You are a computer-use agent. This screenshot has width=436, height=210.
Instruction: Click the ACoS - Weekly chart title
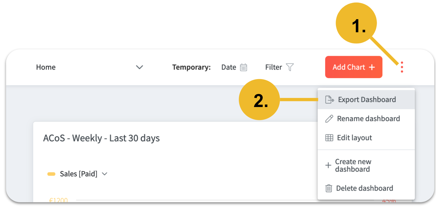pyautogui.click(x=101, y=138)
